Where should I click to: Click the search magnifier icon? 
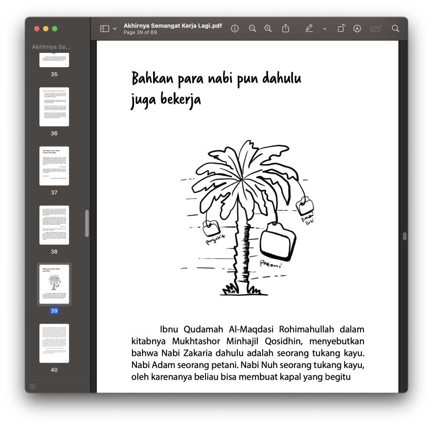point(395,28)
